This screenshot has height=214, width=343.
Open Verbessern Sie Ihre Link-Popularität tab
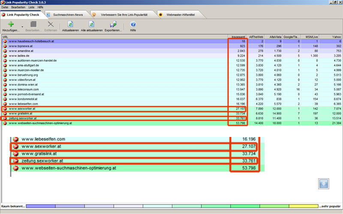[x=124, y=15]
